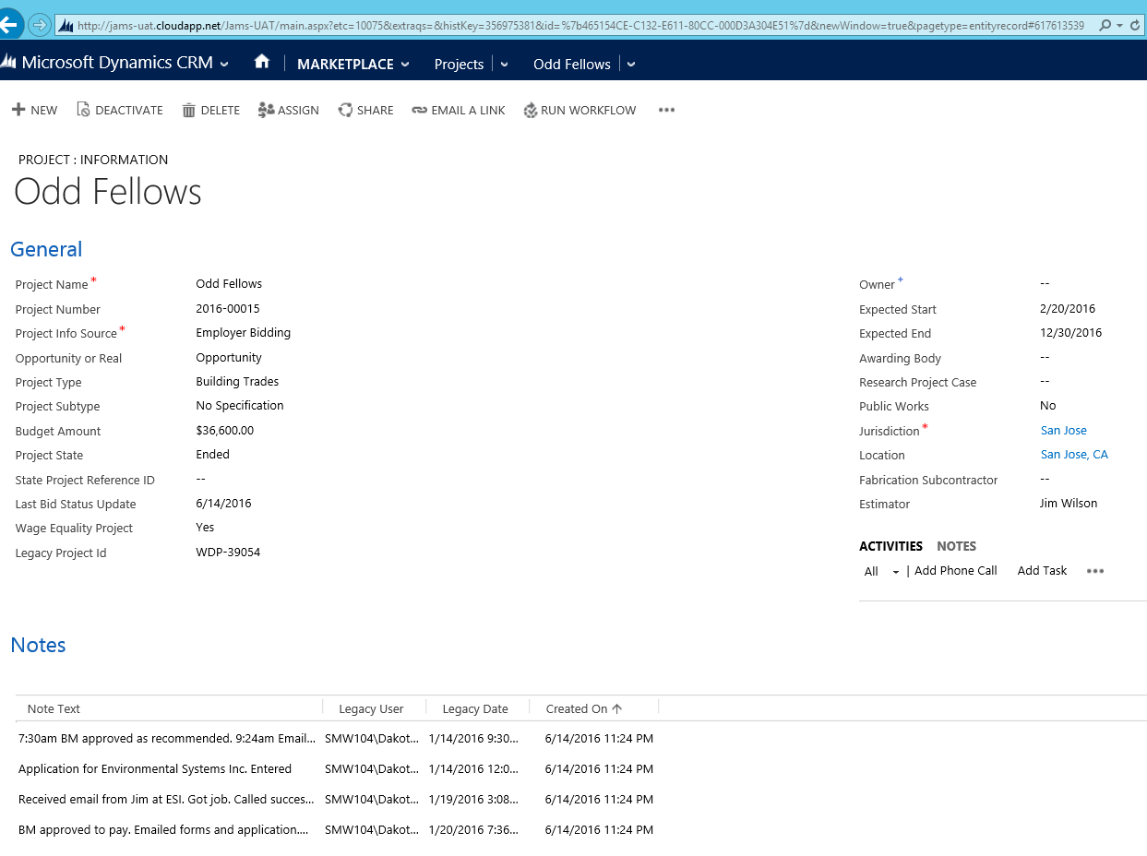Click Wage Equality Project value Yes
1147x856 pixels.
(x=205, y=527)
